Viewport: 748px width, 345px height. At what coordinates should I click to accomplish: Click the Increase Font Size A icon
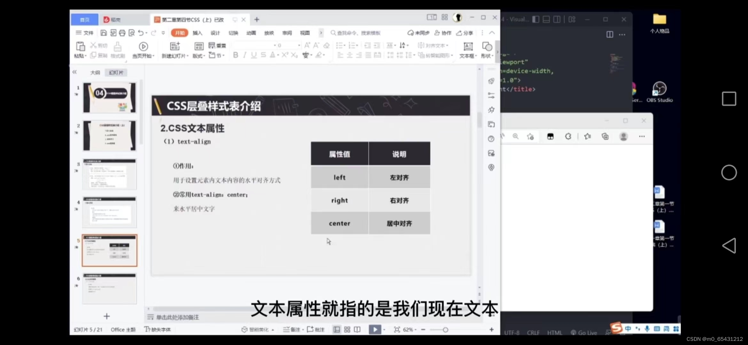[x=307, y=45]
